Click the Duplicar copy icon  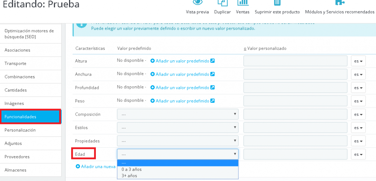[x=222, y=3]
